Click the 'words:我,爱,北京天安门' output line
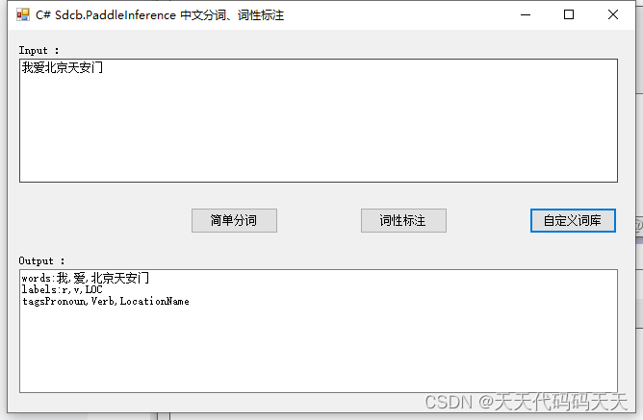The height and width of the screenshot is (420, 643). click(86, 279)
